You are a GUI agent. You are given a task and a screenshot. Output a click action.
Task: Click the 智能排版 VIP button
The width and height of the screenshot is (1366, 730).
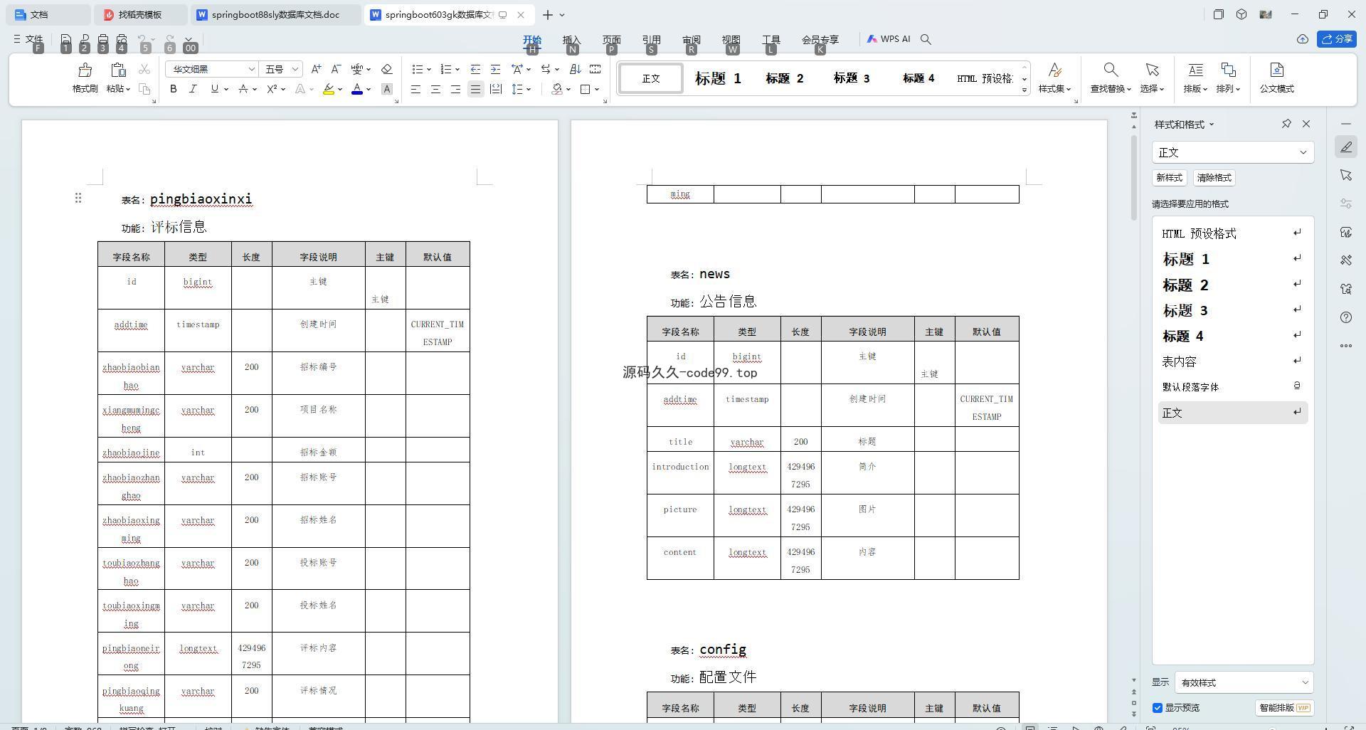pyautogui.click(x=1284, y=708)
